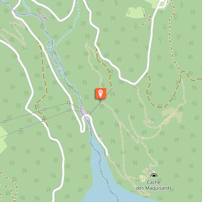Select the round tree symbol at the path end near top
This screenshot has height=202, width=202.
point(143,9)
